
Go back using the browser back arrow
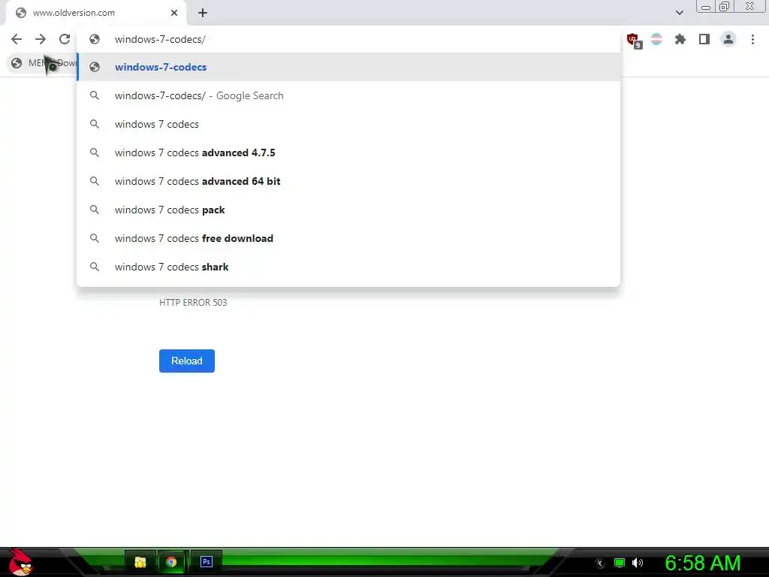17,39
